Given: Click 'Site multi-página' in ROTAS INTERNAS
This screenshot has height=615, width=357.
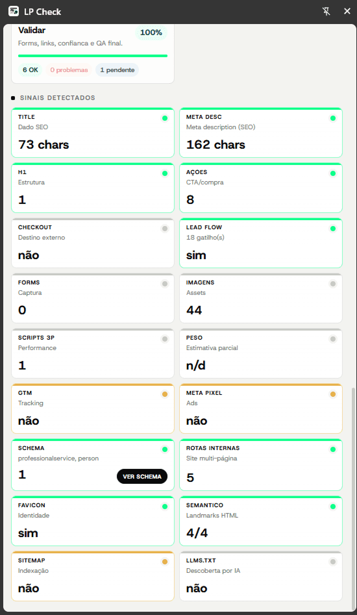Looking at the screenshot, I should (x=212, y=458).
